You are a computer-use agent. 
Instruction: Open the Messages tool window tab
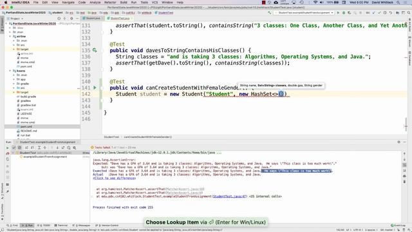[x=81, y=226]
